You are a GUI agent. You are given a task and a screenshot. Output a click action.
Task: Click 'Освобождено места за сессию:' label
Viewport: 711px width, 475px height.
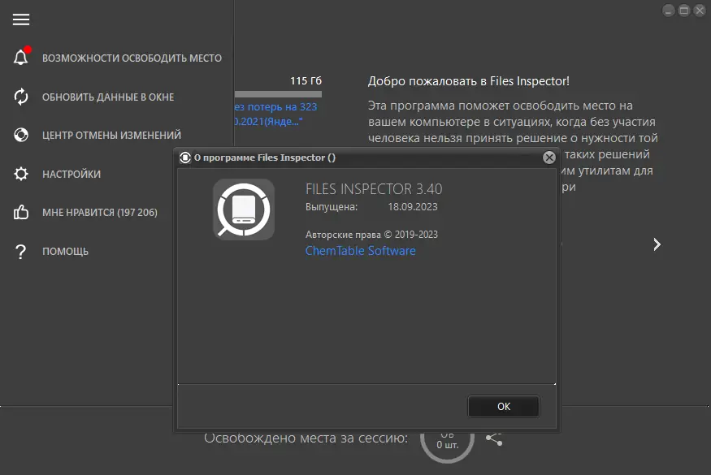pos(306,438)
